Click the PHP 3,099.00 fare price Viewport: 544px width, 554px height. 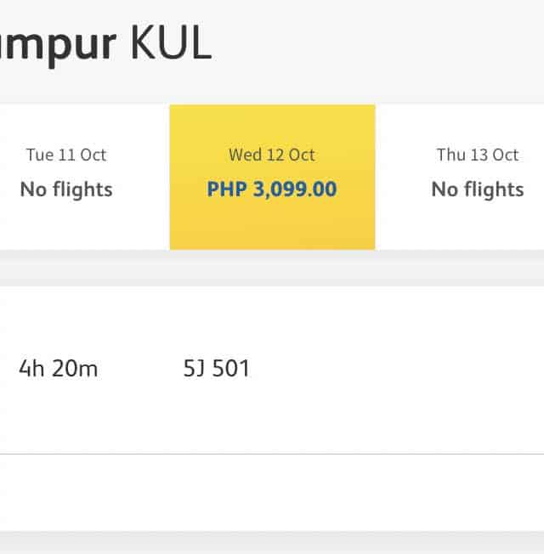pyautogui.click(x=272, y=189)
